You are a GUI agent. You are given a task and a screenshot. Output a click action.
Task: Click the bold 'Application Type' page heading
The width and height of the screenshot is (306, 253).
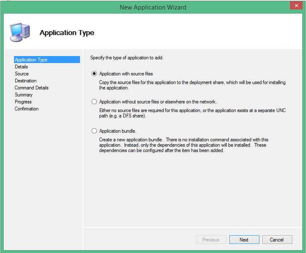pos(67,33)
